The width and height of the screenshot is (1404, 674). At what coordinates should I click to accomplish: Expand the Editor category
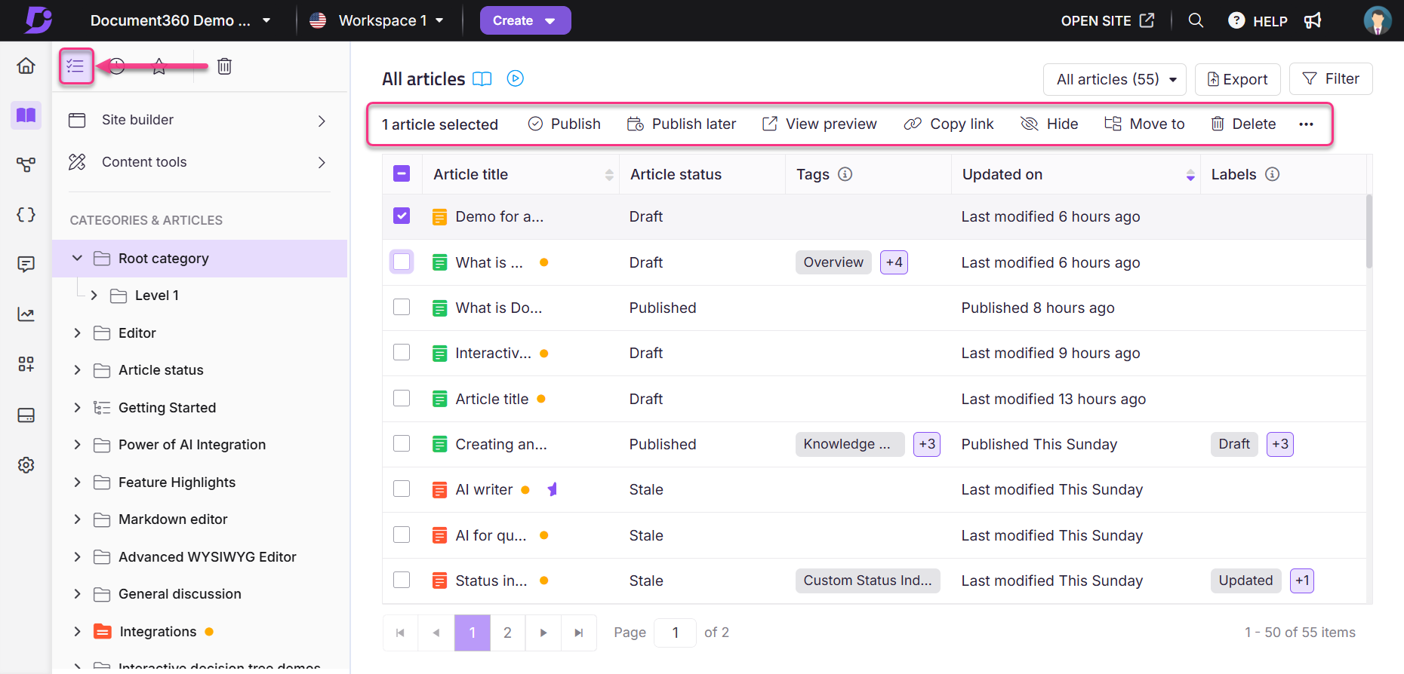click(x=77, y=332)
